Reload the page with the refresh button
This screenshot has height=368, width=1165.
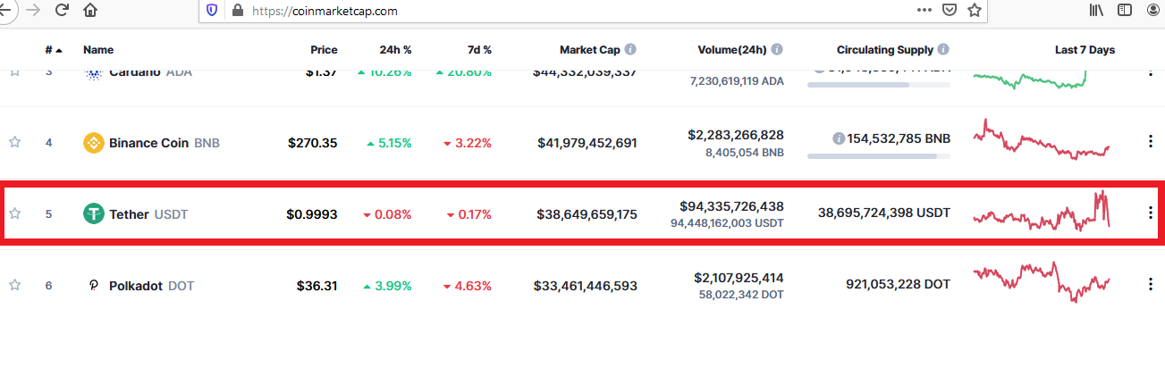pyautogui.click(x=62, y=11)
